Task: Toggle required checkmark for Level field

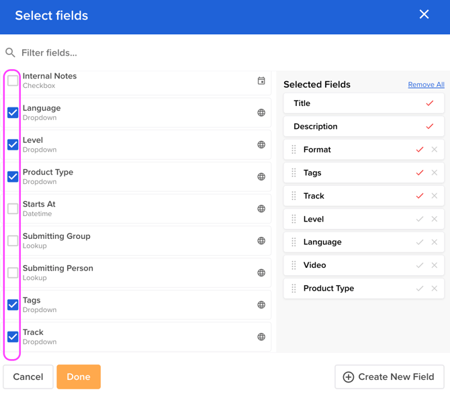Action: click(x=420, y=219)
